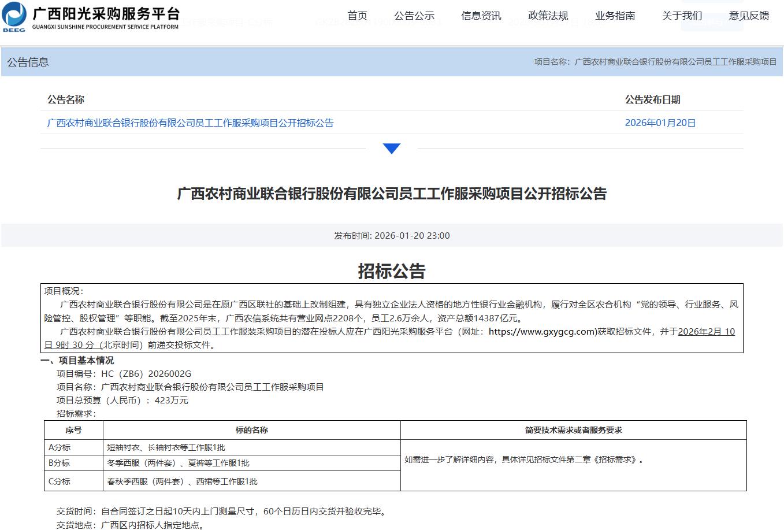Open the 关于我们 page
This screenshot has width=784, height=530.
coord(682,16)
